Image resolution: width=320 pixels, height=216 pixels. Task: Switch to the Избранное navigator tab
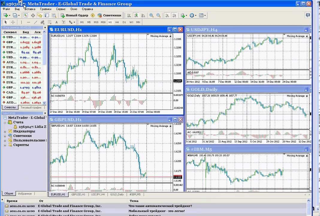25,193
